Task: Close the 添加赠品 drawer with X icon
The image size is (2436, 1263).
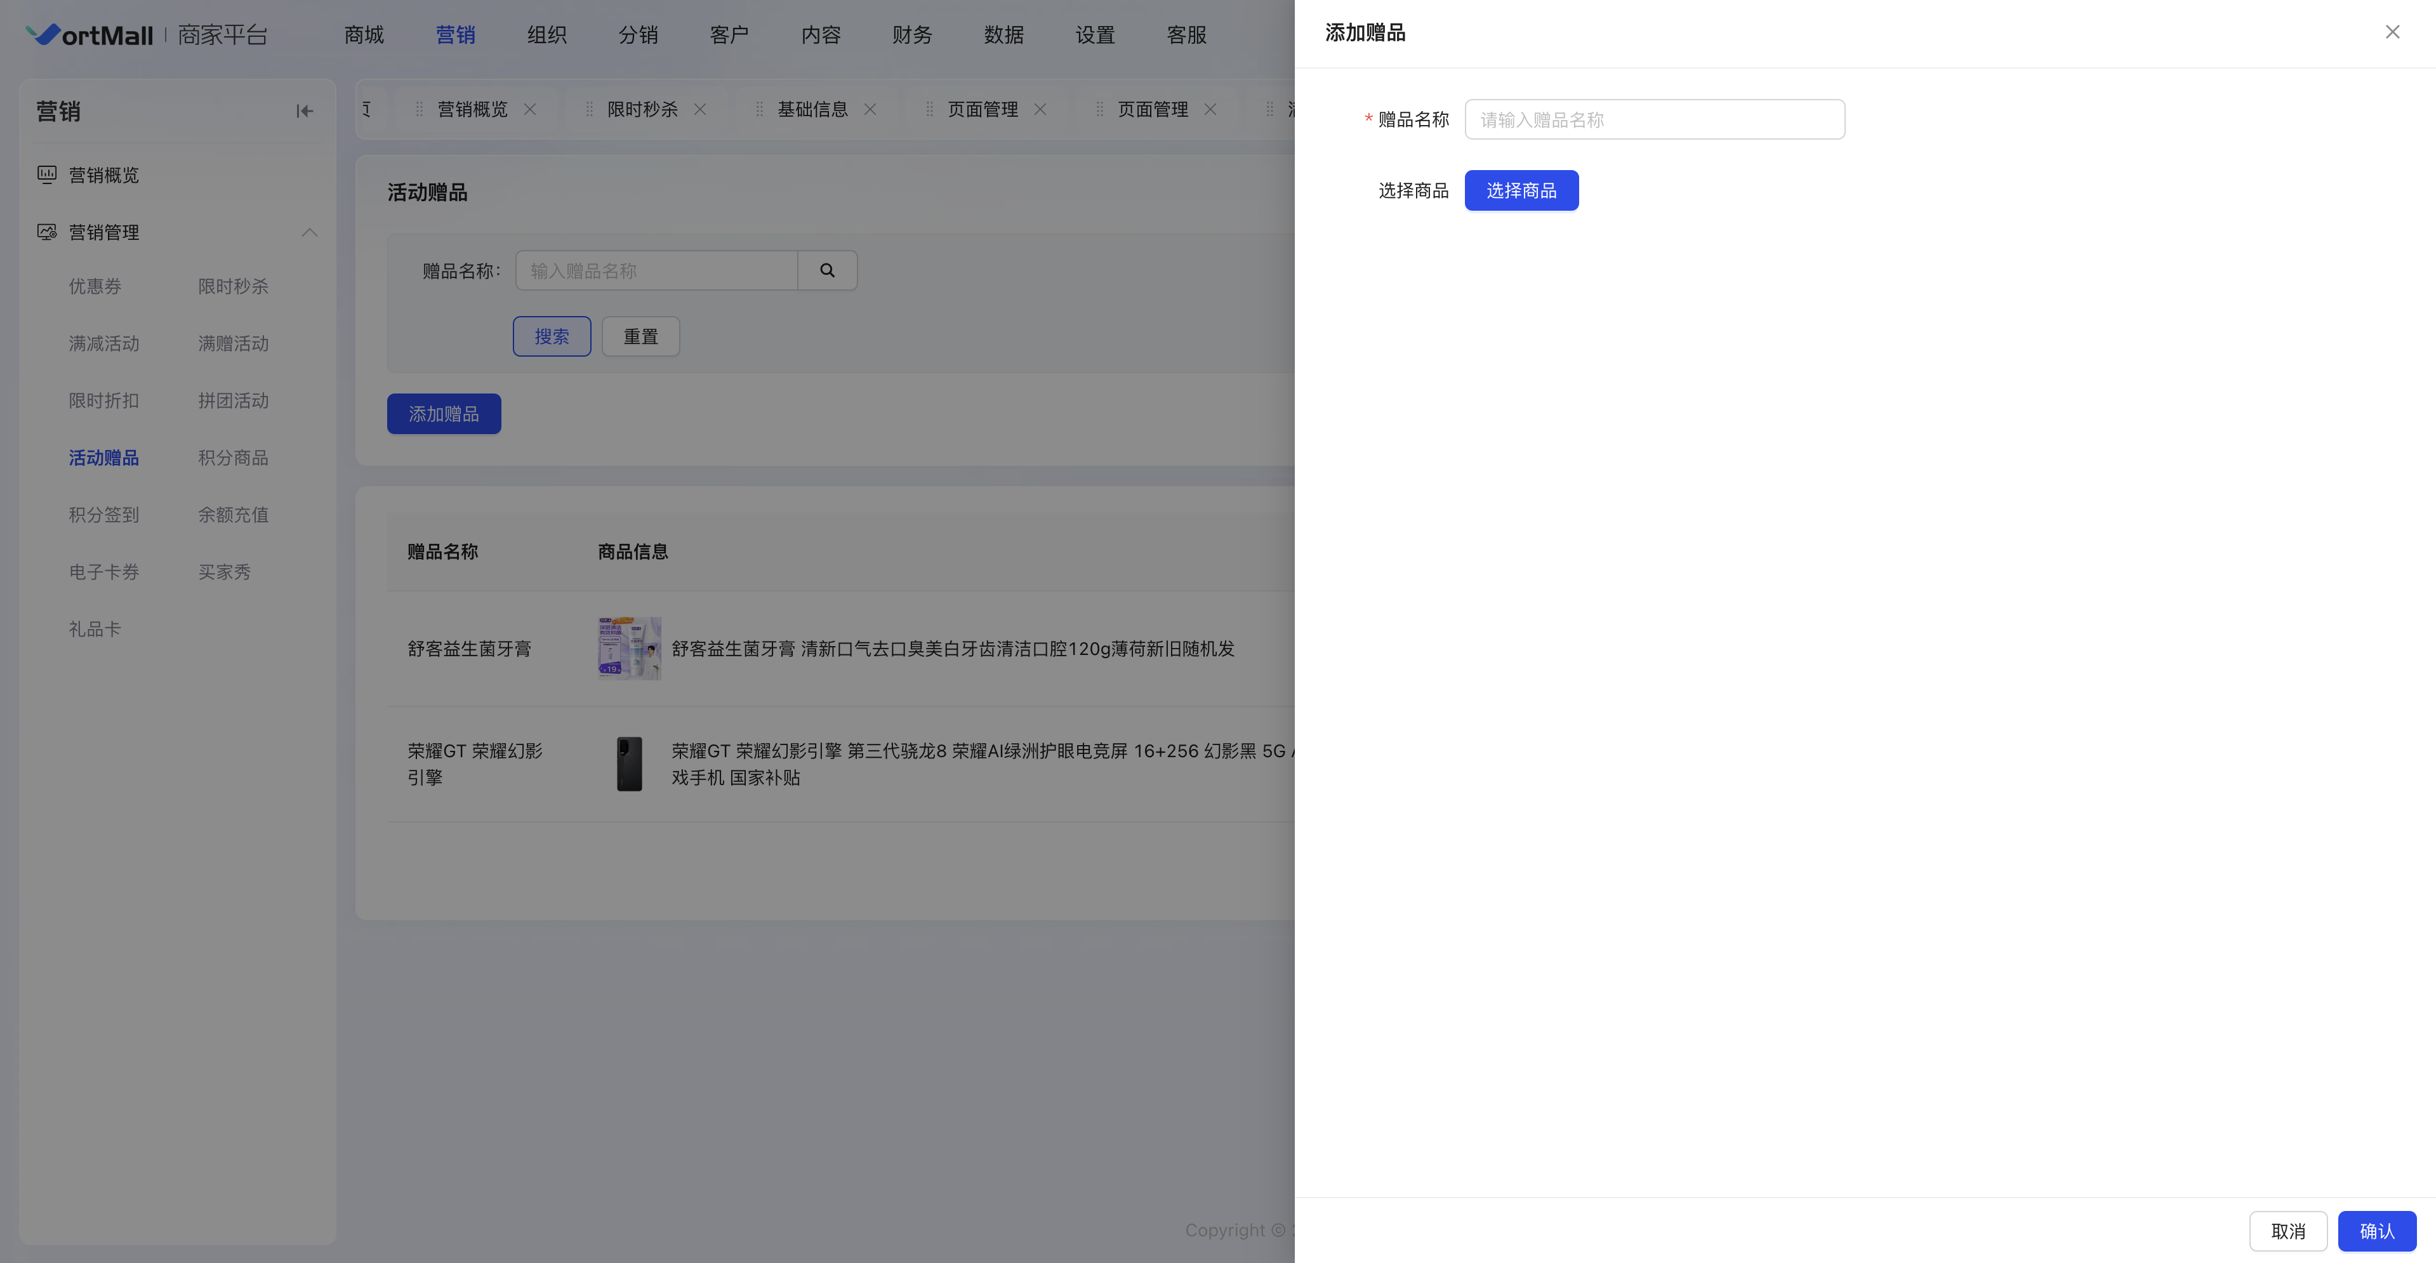Action: 2392,32
